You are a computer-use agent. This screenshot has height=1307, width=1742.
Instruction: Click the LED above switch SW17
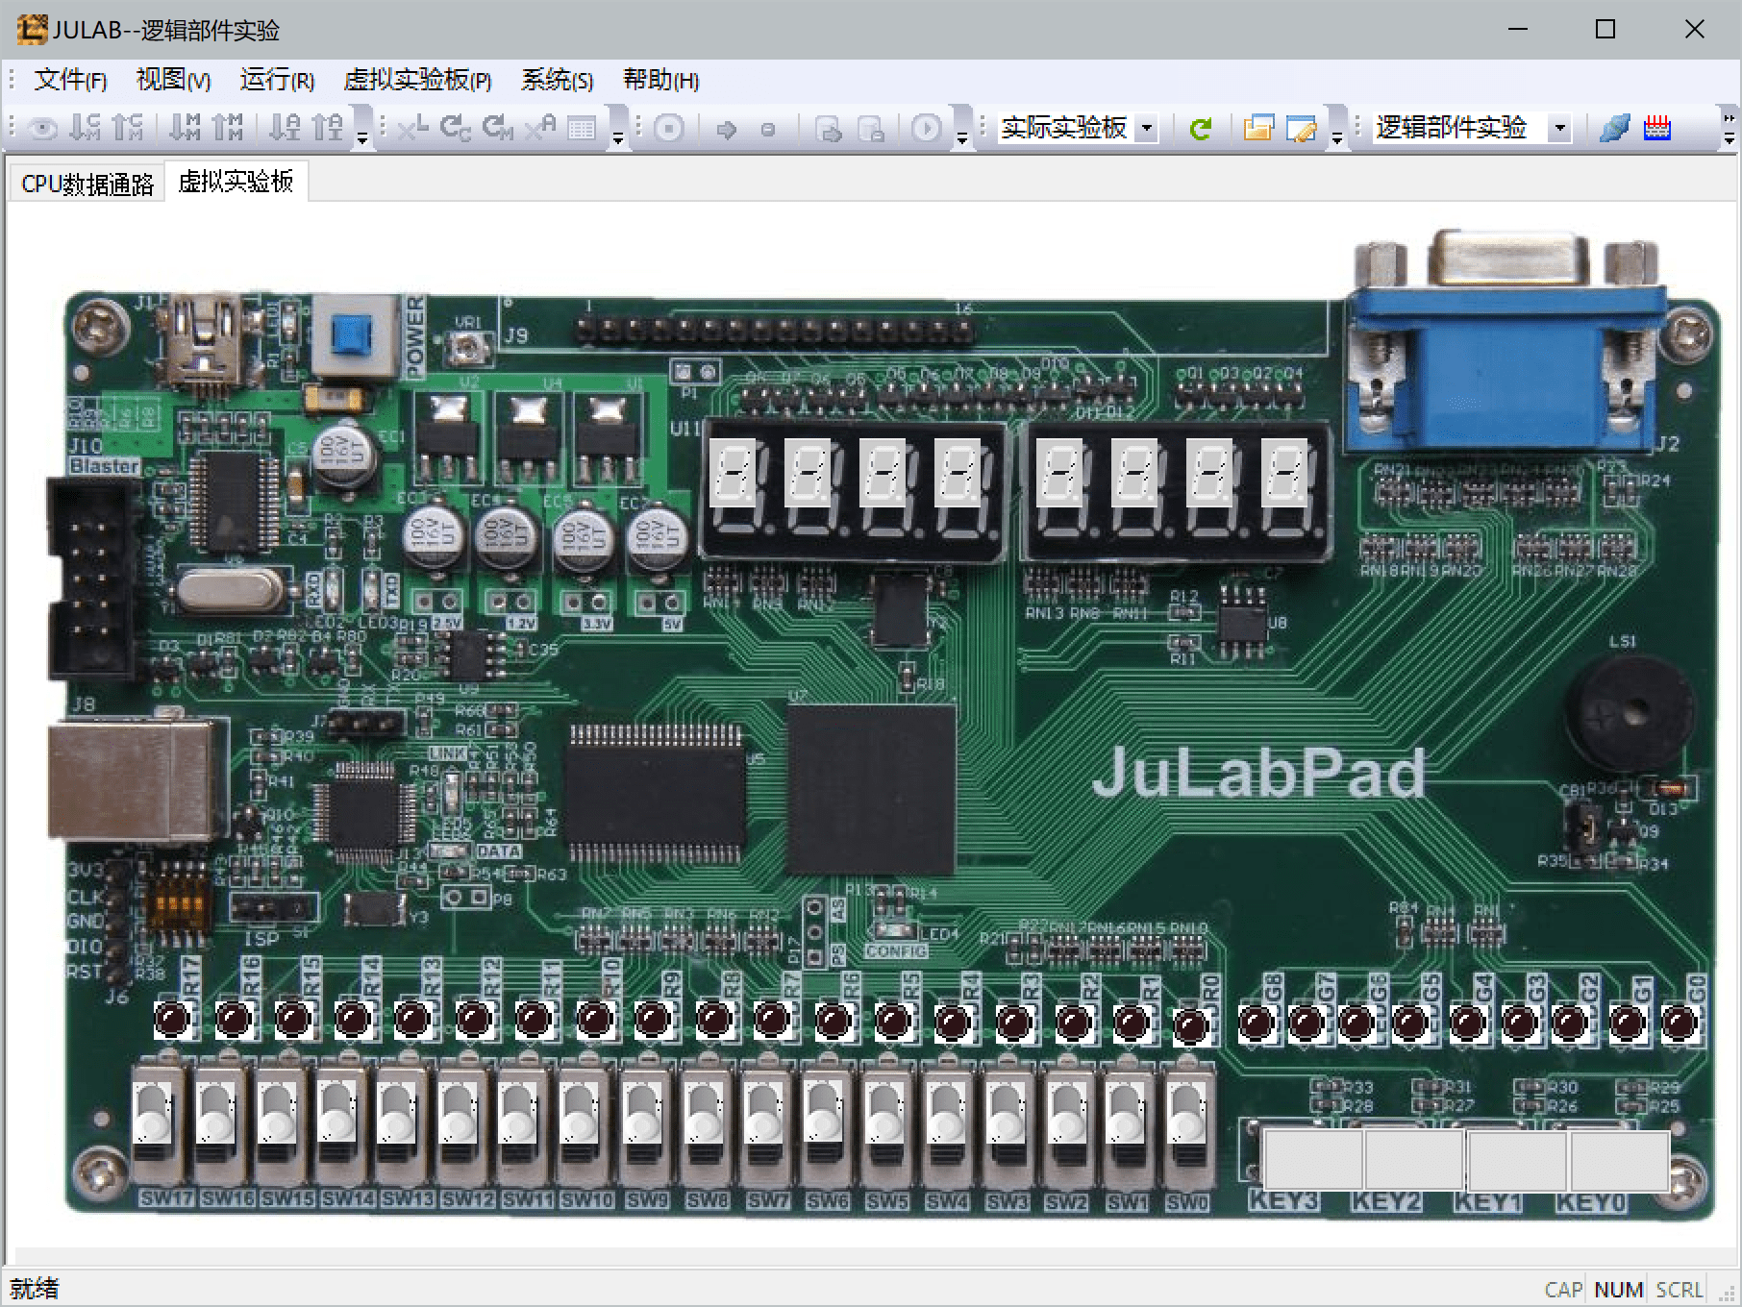point(173,1020)
